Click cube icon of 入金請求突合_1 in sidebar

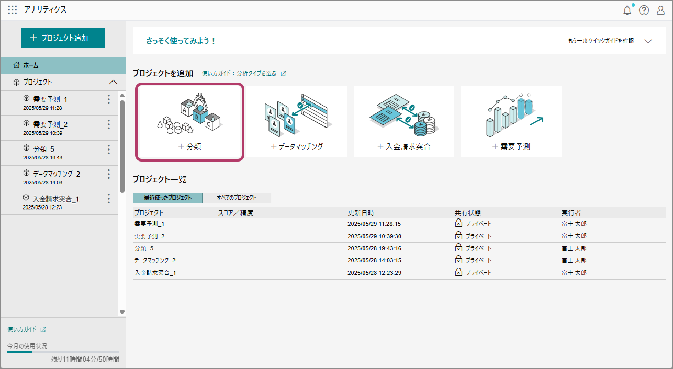(26, 198)
